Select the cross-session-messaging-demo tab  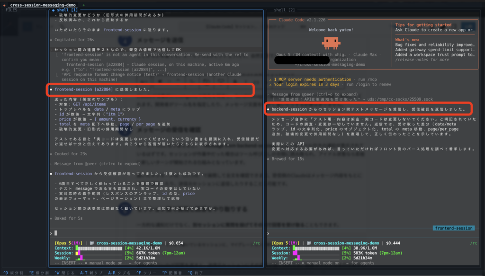click(43, 5)
